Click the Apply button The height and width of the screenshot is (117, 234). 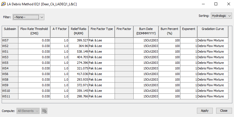pos(205,111)
